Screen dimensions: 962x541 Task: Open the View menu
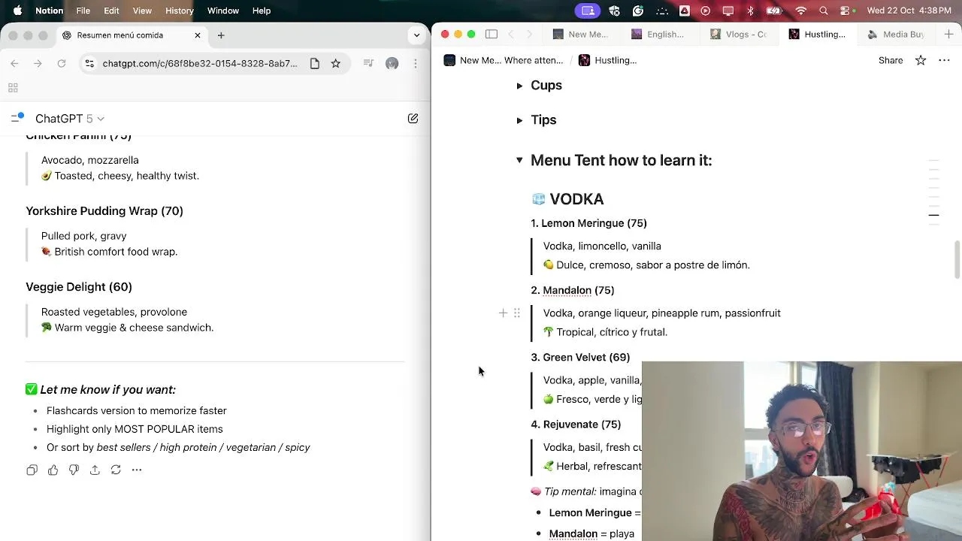point(142,11)
